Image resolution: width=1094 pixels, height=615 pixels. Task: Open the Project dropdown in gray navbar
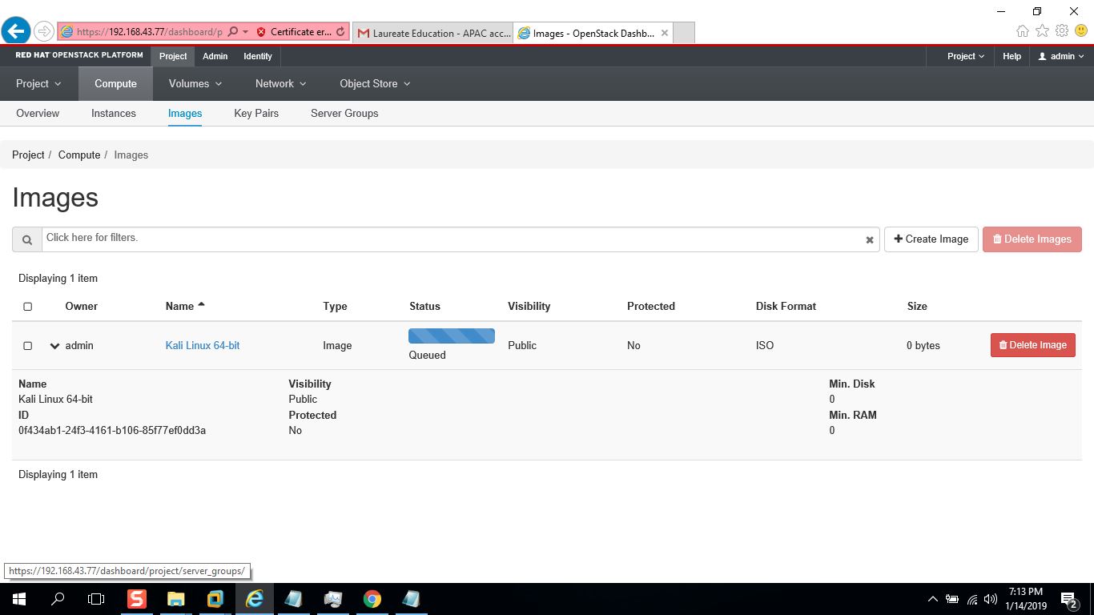point(38,83)
